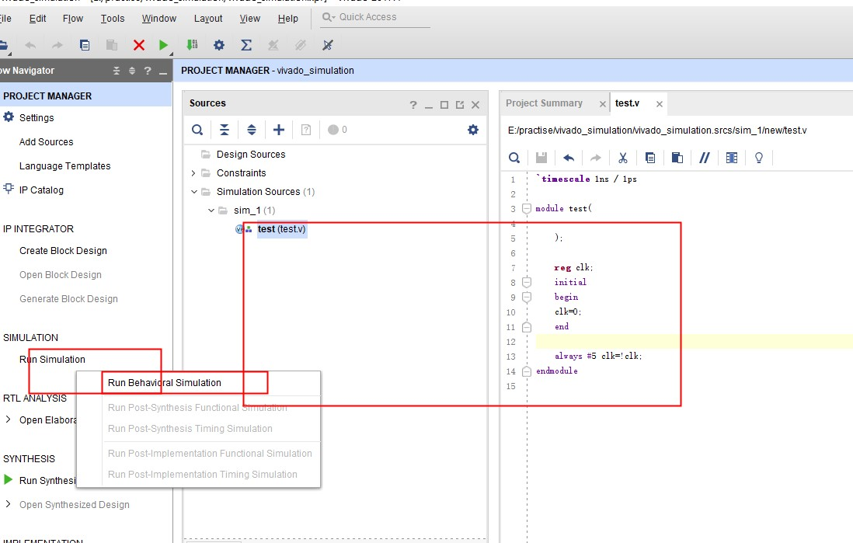
Task: Click the green Run play icon
Action: 163,45
